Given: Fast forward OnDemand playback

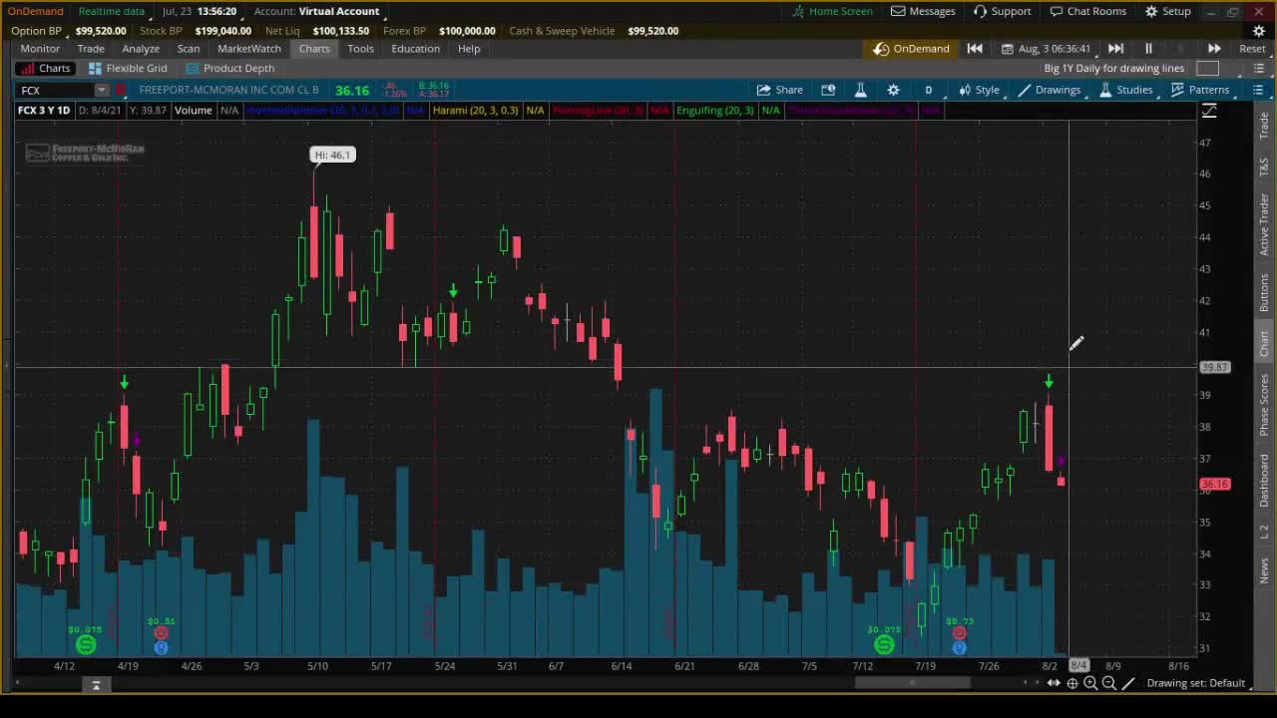Looking at the screenshot, I should coord(1214,48).
